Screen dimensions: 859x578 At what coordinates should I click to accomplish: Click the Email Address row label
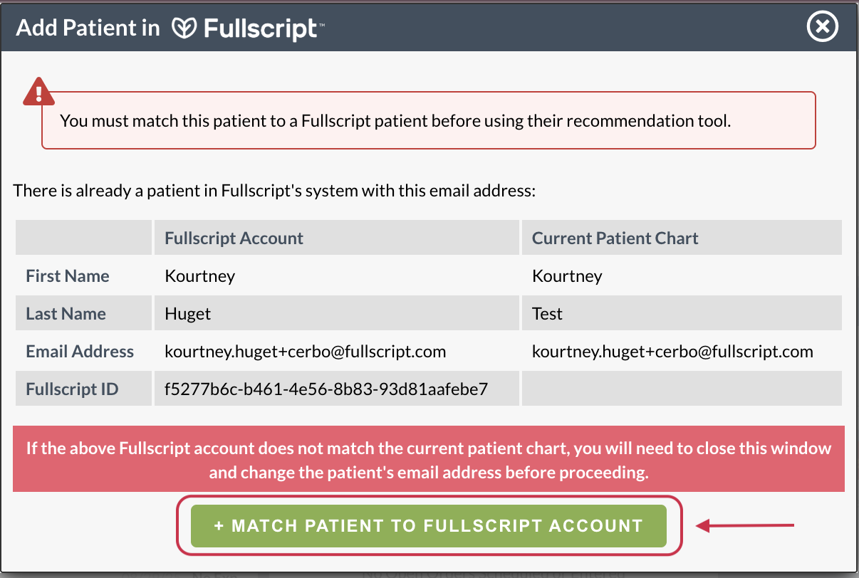tap(80, 352)
